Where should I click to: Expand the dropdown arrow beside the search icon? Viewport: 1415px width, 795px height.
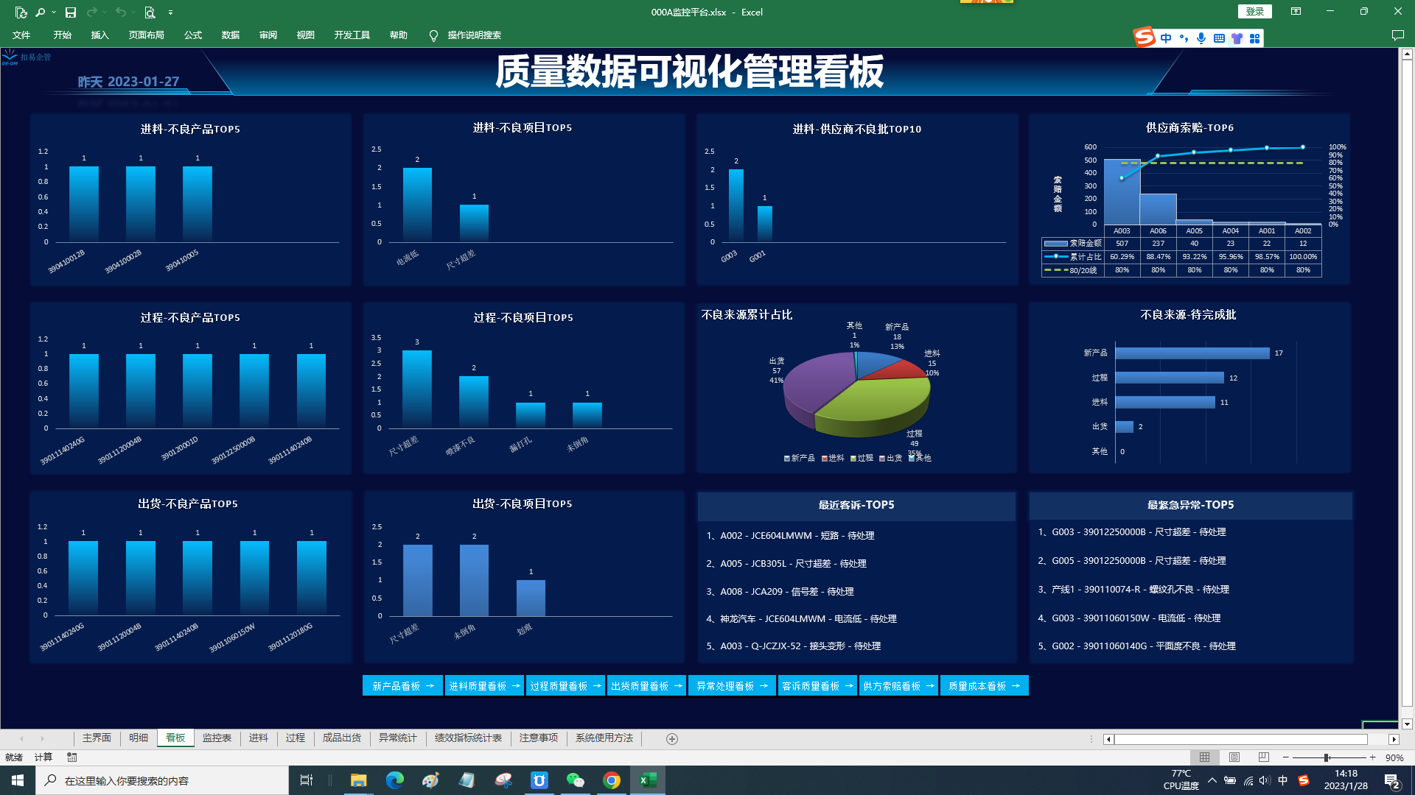[54, 13]
